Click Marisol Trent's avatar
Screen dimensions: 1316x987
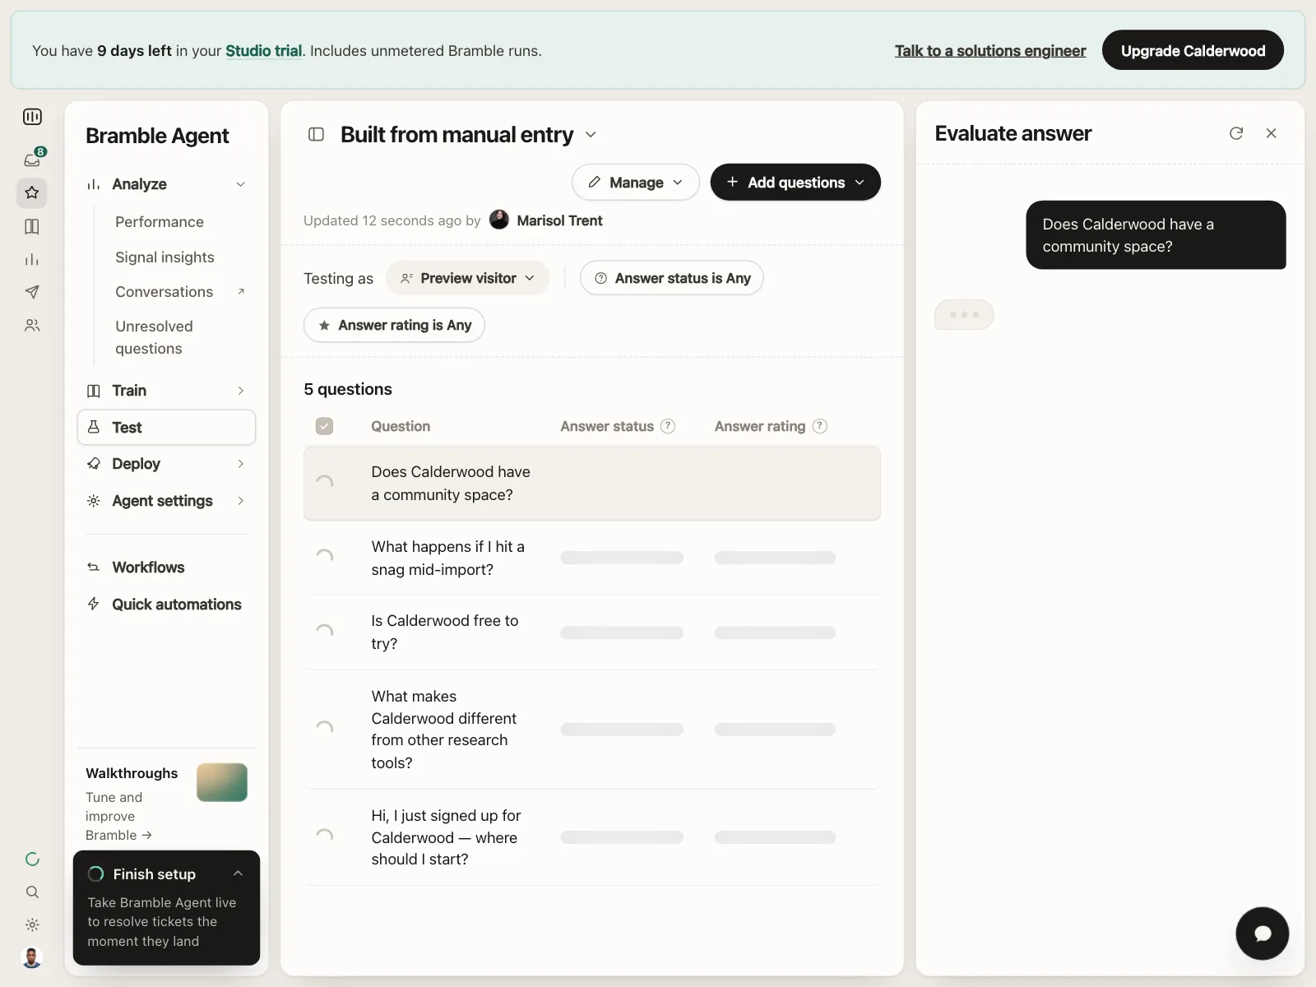pyautogui.click(x=499, y=220)
